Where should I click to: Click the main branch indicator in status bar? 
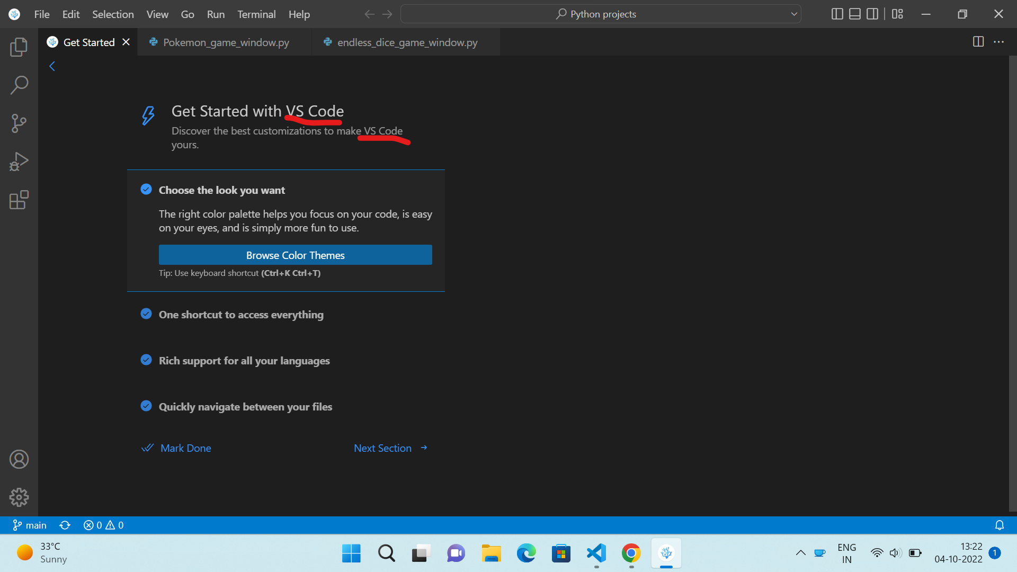pos(30,525)
